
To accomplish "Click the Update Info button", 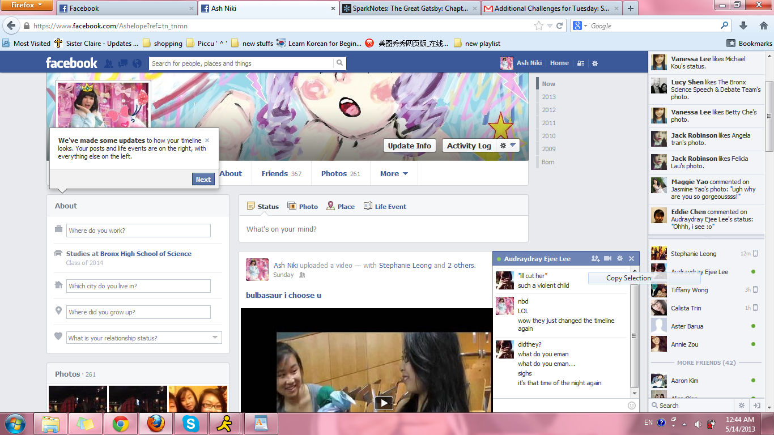I will 409,146.
